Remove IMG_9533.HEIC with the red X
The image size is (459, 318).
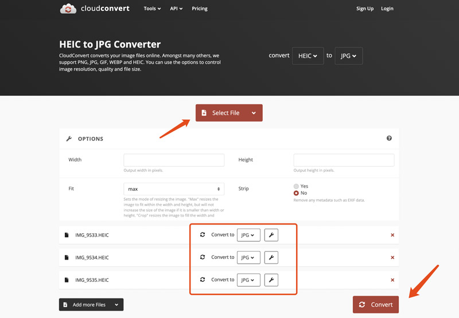(392, 235)
